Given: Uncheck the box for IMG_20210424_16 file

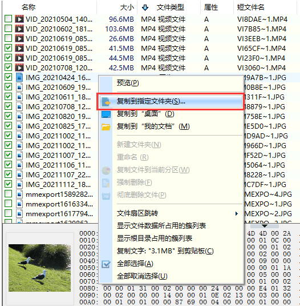Looking at the screenshot, I should 9,77.
